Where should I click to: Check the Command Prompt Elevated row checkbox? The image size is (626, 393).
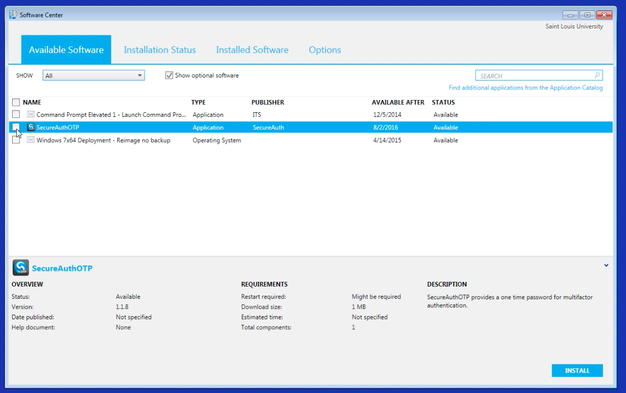(x=16, y=114)
